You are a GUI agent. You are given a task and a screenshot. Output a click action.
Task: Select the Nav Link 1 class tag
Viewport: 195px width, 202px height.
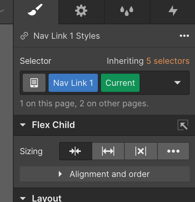coord(73,83)
